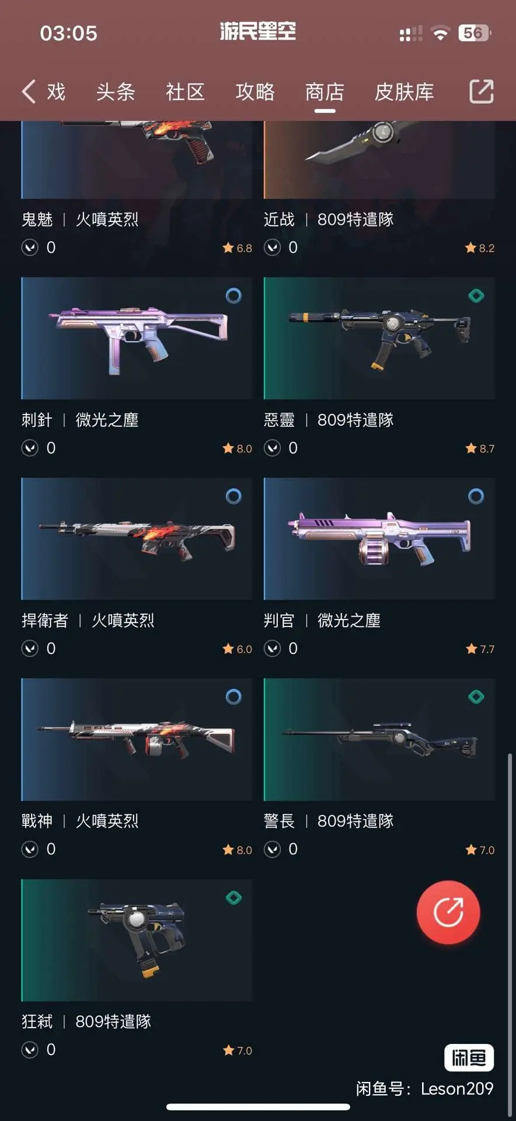Open the 社区 tab
This screenshot has width=516, height=1121.
click(185, 92)
